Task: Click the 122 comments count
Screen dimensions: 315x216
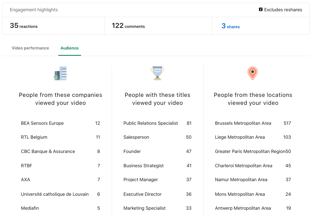Action: [128, 26]
